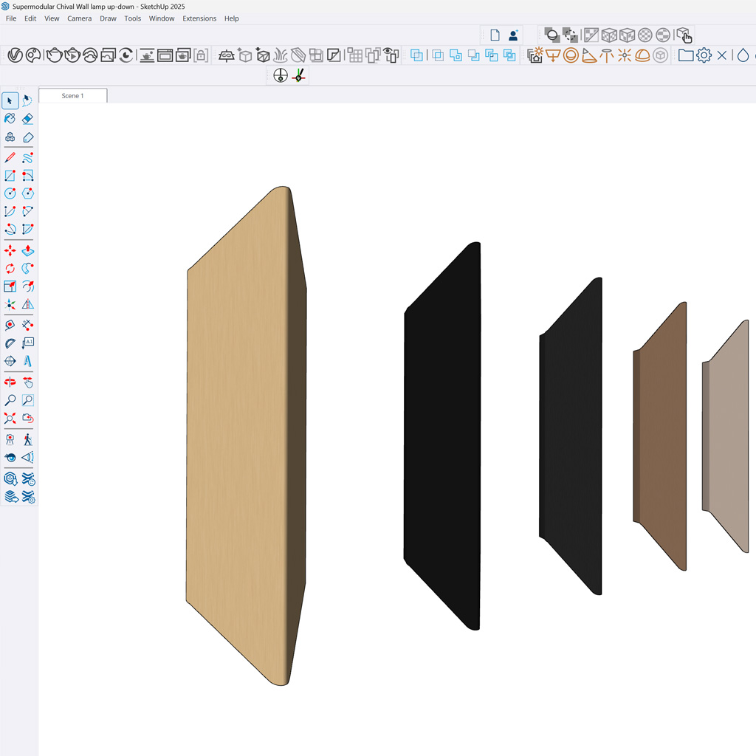Activate the Eraser tool
Screen dimensions: 756x756
point(28,119)
